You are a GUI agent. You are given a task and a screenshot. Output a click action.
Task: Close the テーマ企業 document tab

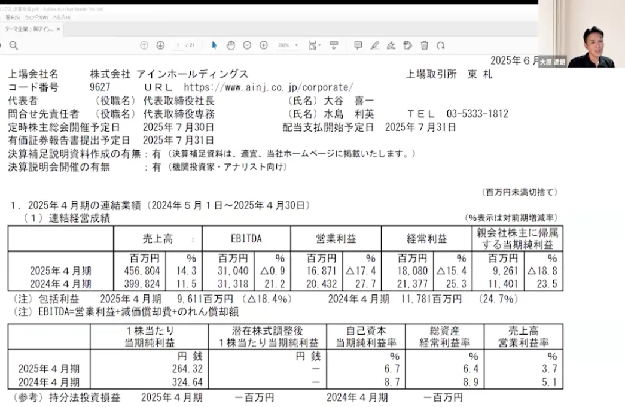(x=58, y=29)
